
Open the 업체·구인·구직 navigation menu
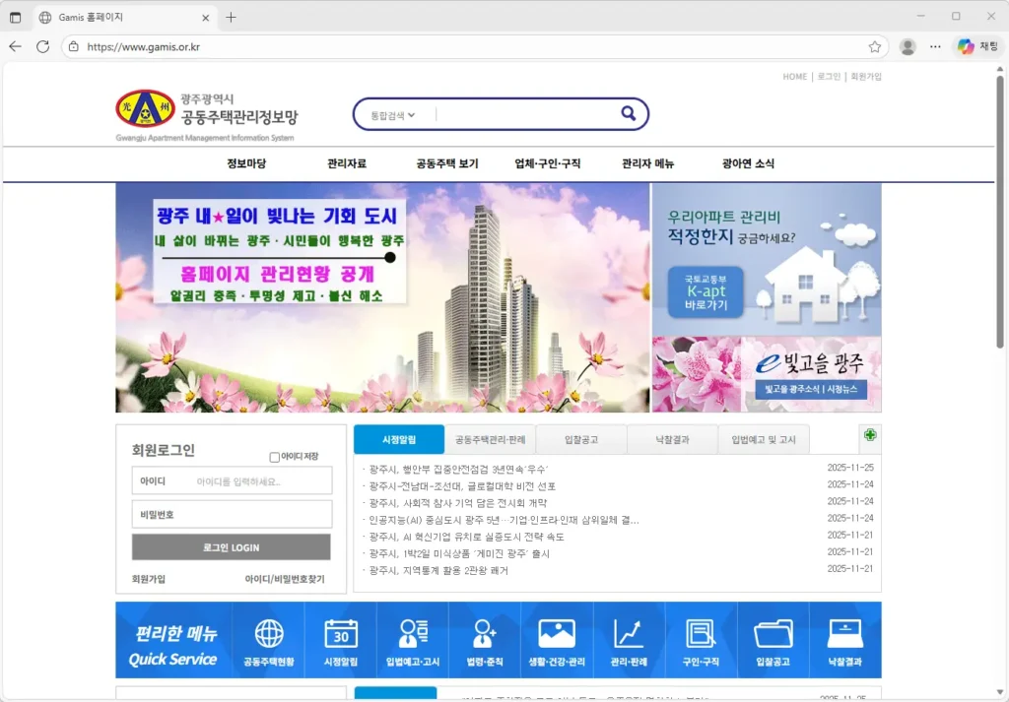point(547,164)
